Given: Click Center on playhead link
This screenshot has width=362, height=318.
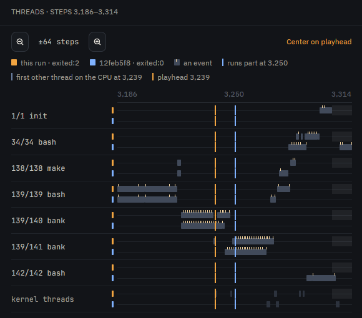Looking at the screenshot, I should [x=319, y=42].
